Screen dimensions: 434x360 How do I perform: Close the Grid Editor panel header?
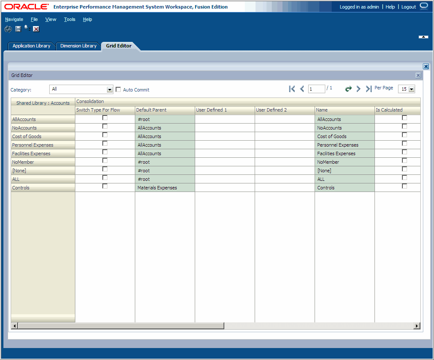pos(418,75)
